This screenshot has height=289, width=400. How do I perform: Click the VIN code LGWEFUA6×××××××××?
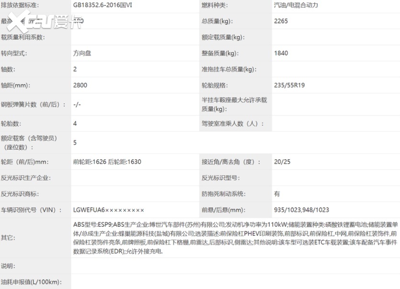point(109,210)
